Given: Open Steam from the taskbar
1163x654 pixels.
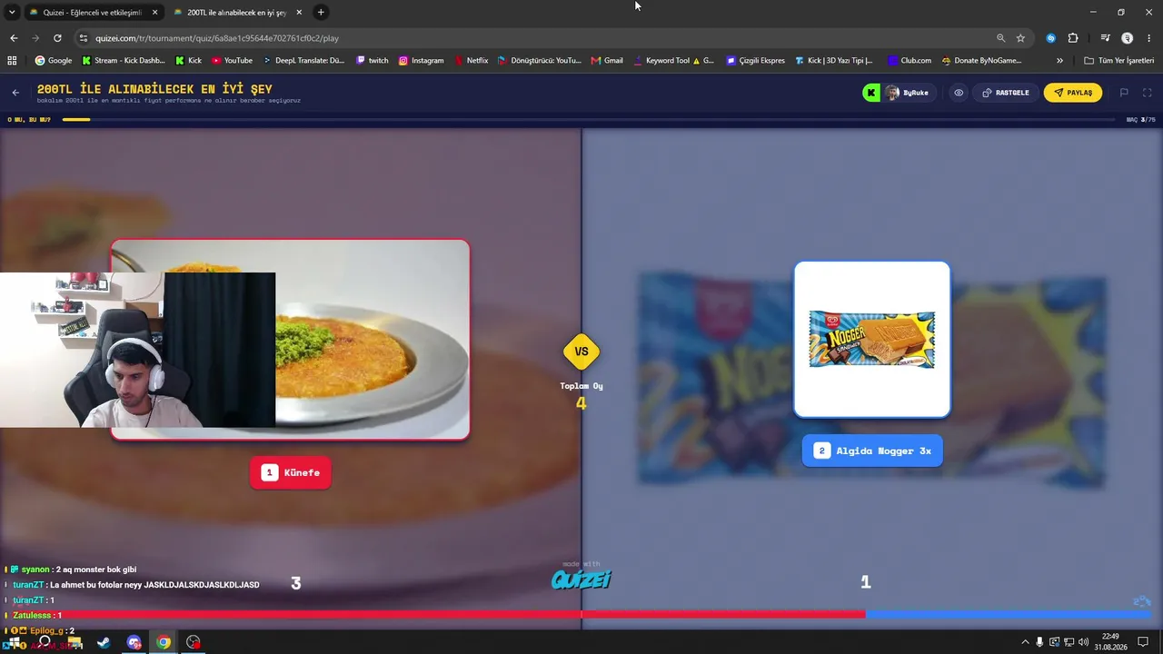Looking at the screenshot, I should tap(104, 642).
